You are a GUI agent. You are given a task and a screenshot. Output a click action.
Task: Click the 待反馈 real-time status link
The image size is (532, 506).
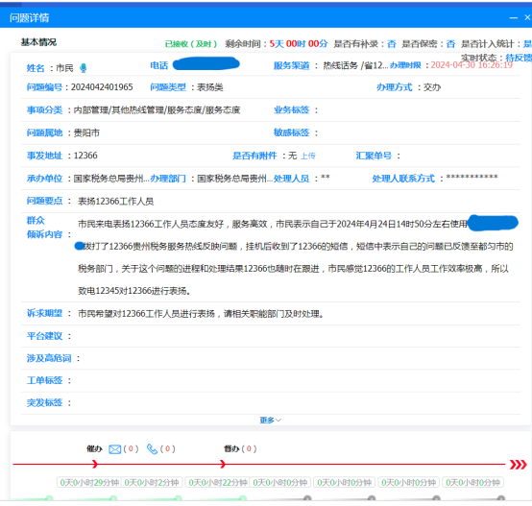pos(519,58)
